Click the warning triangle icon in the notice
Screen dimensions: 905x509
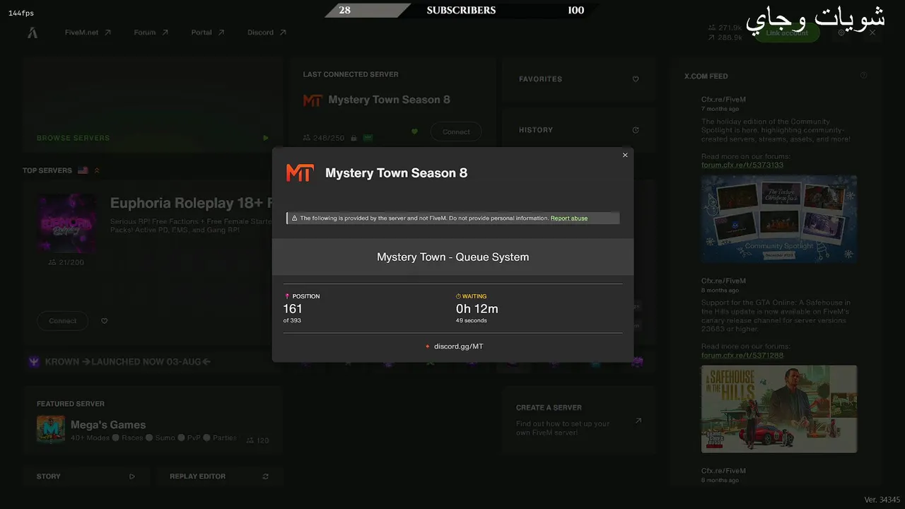[x=294, y=218]
